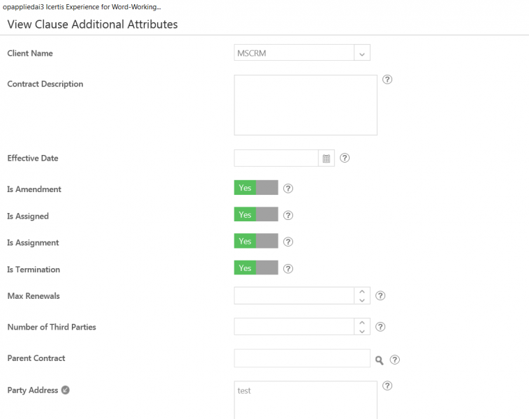
Task: Expand the Client Name dropdown
Action: click(362, 53)
